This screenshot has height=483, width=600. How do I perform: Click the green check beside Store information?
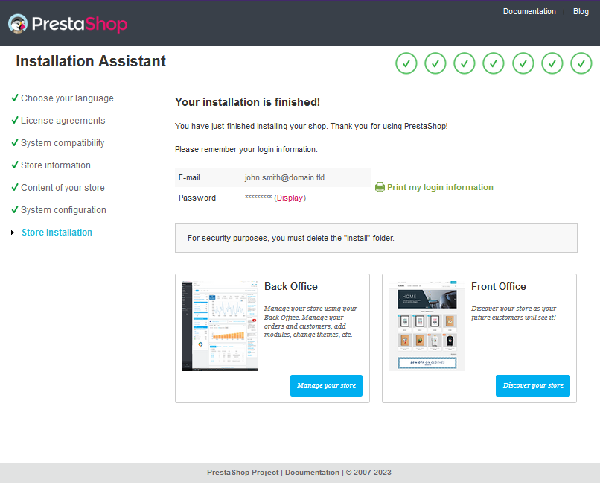tap(14, 165)
